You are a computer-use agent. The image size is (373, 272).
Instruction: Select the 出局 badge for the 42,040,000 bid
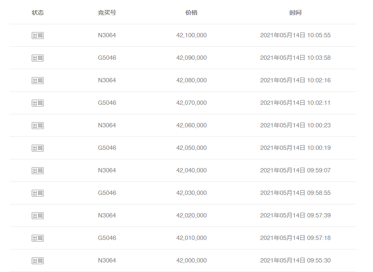(x=38, y=171)
